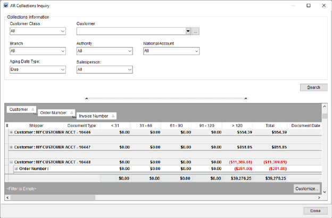The height and width of the screenshot is (218, 332).
Task: Open the Customer Class dropdown
Action: tap(62, 31)
